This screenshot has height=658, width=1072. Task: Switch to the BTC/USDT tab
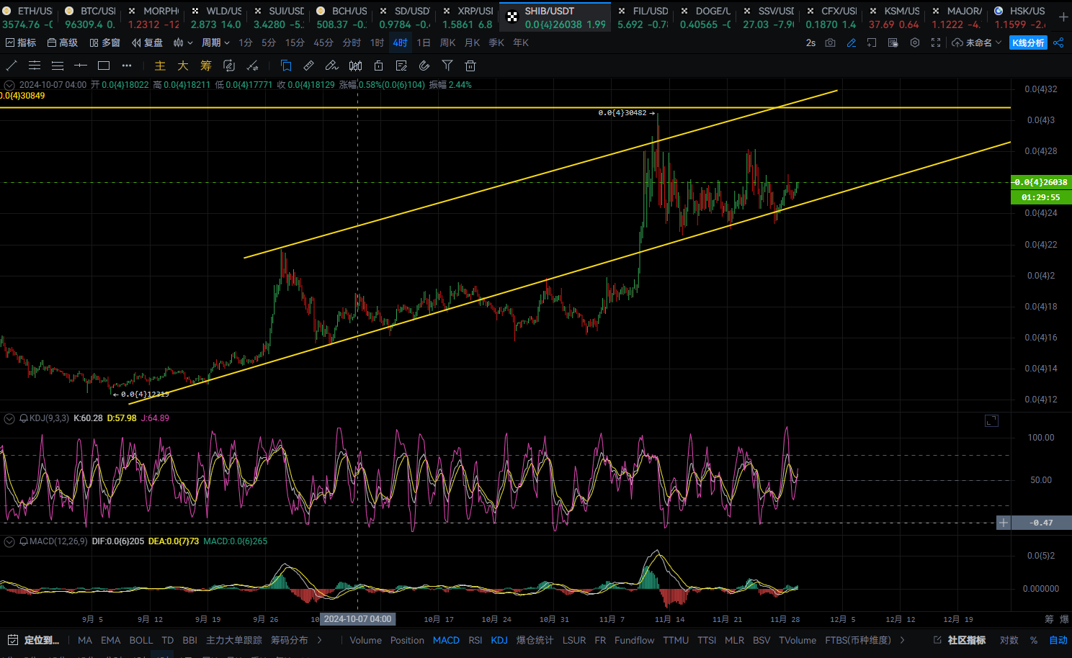click(91, 17)
